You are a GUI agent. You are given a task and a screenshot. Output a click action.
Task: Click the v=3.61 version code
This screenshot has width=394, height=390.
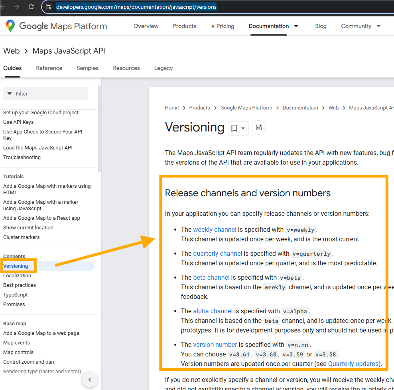point(239,354)
